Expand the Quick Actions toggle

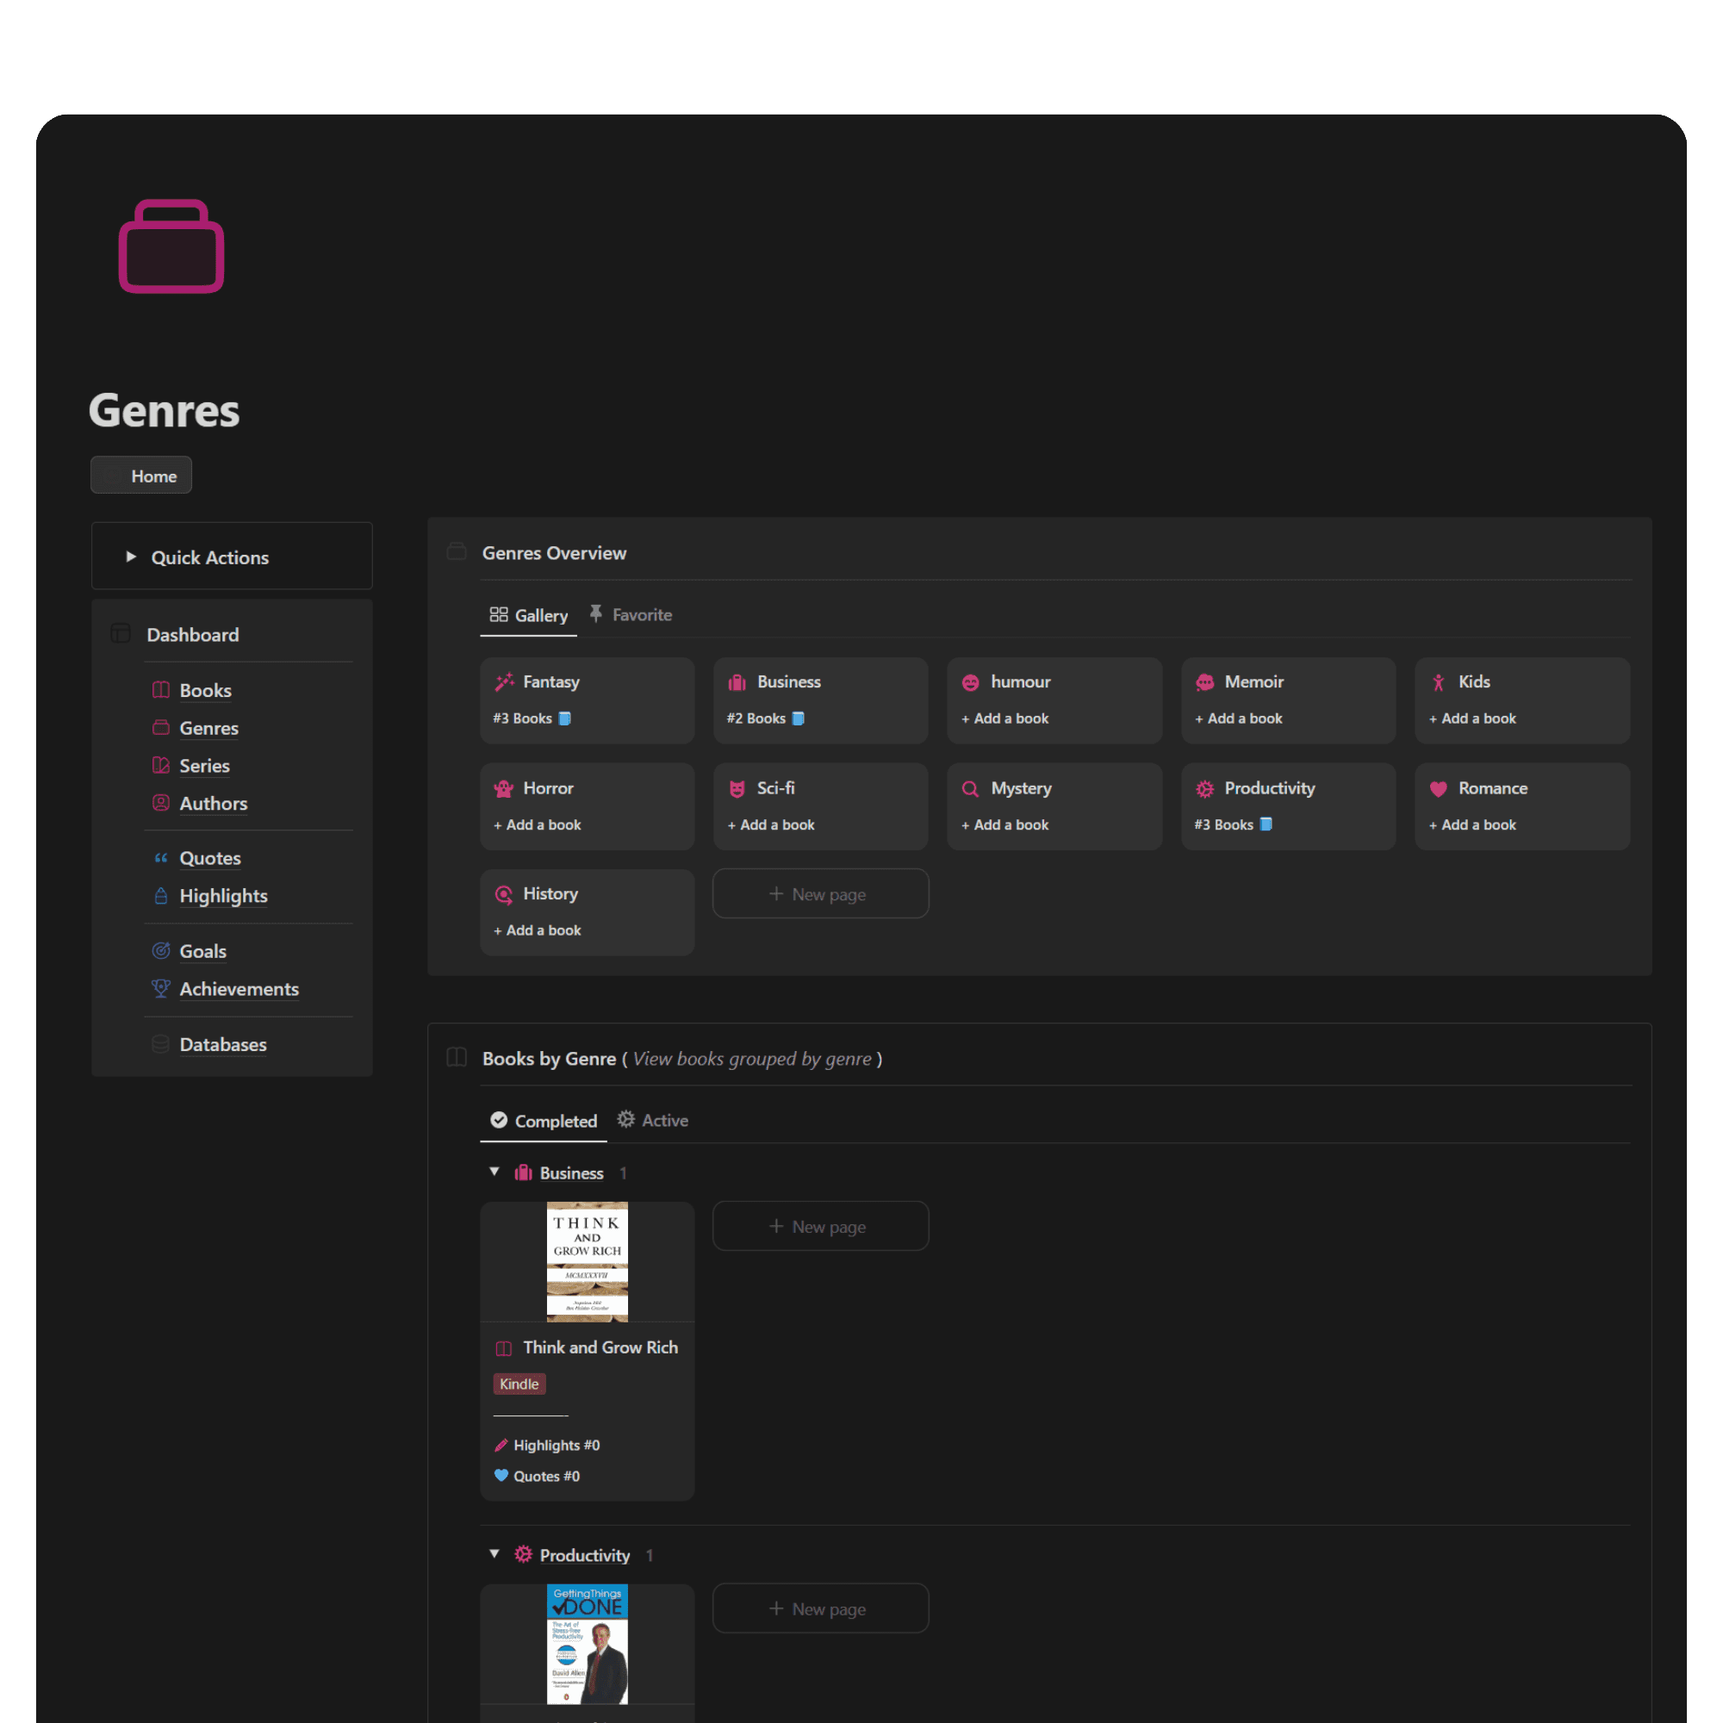click(131, 557)
